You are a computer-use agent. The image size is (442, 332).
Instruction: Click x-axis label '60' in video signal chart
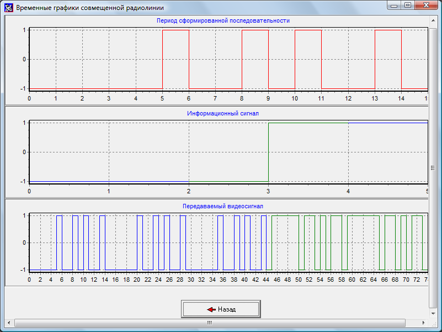[352, 280]
